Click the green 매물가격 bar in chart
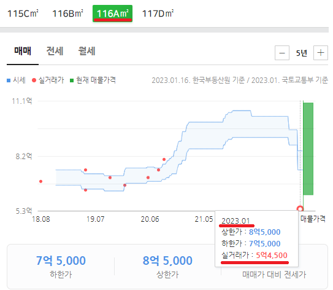This screenshot has height=290, width=333. 308,149
